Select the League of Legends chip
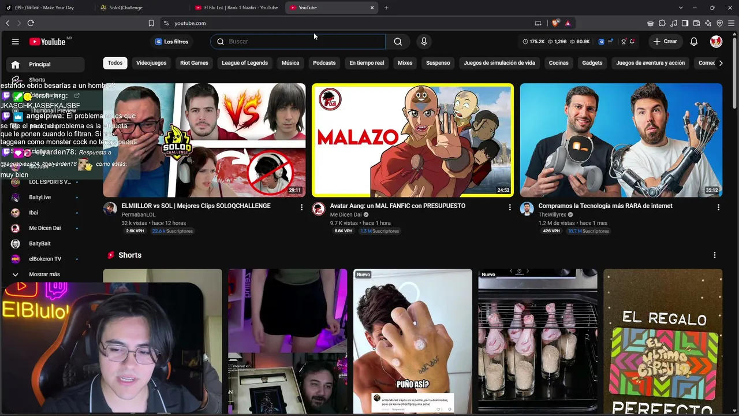The height and width of the screenshot is (416, 739). (245, 63)
